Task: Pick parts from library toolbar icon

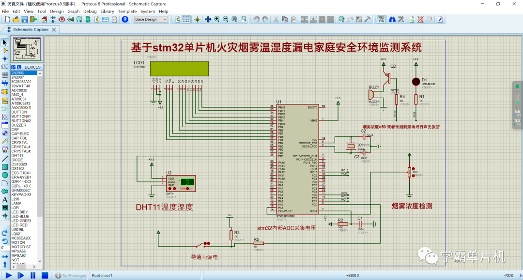Action: coord(341,19)
